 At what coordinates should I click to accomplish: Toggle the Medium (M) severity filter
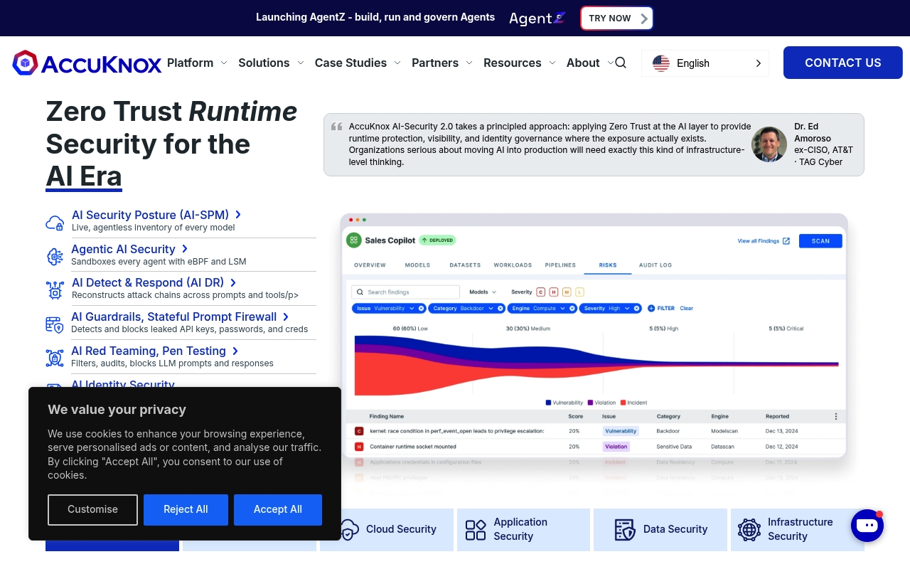(567, 292)
